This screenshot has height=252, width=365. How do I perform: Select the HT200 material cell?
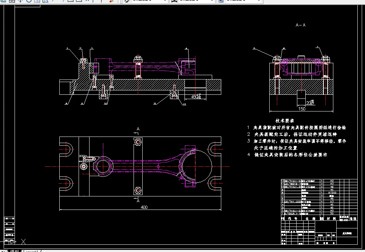click(332, 192)
